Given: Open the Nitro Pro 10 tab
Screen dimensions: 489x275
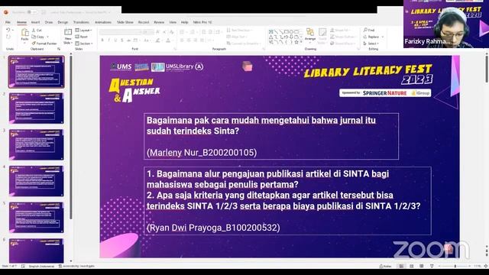Looking at the screenshot, I should click(x=202, y=22).
